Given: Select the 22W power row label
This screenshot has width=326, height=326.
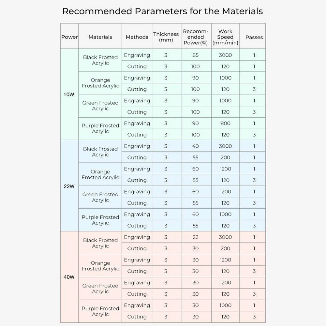Looking at the screenshot, I should point(69,186).
